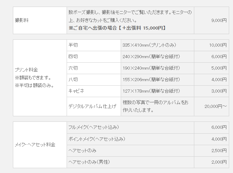Click the 2,500円 ヘアセットのみ price
Image resolution: width=233 pixels, height=173 pixels.
point(219,151)
